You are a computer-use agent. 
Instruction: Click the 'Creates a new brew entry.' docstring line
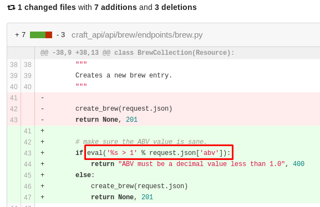click(x=124, y=75)
